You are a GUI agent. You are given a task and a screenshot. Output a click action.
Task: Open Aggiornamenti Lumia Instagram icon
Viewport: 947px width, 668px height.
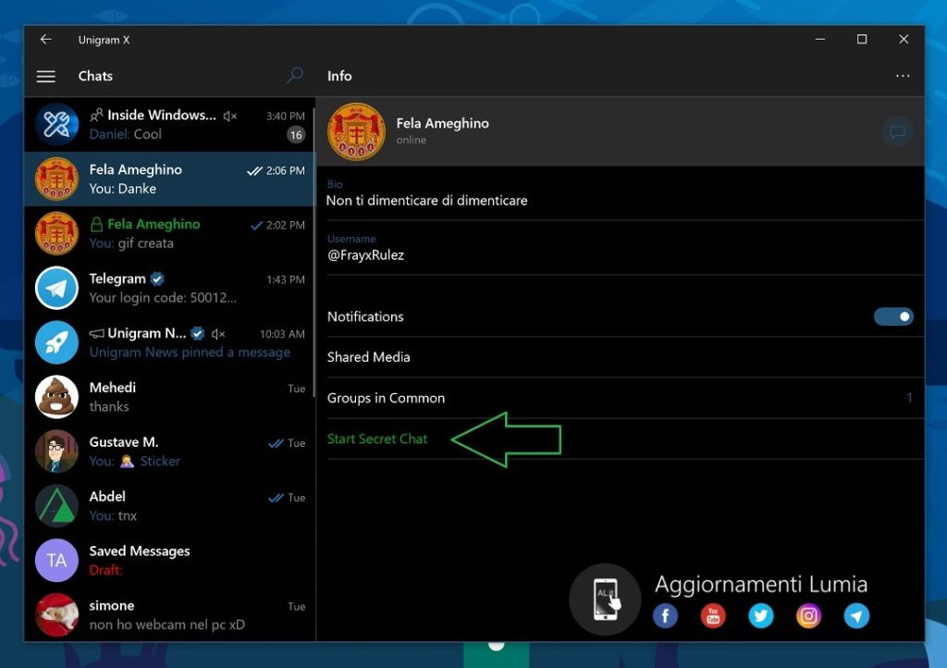808,616
